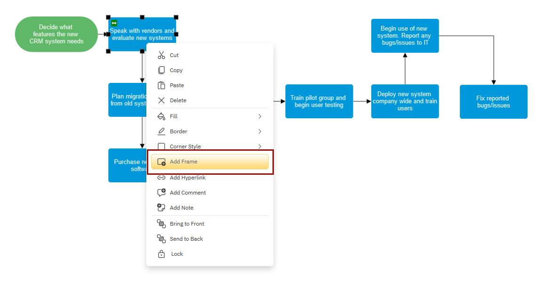Click the Lock padlock icon
The height and width of the screenshot is (293, 560).
[x=161, y=254]
